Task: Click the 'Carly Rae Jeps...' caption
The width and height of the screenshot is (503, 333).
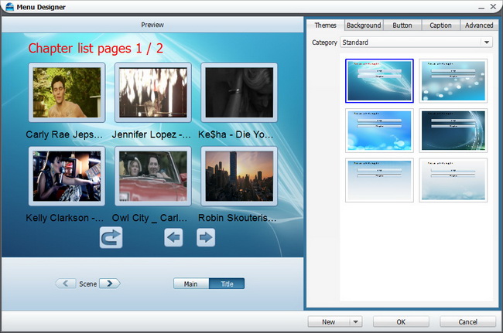Action: (x=64, y=134)
